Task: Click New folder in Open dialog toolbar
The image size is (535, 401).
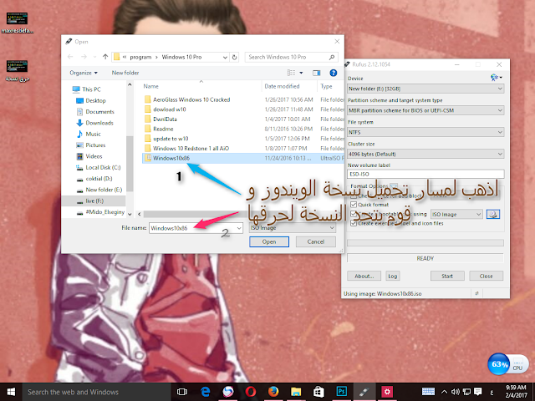Action: click(125, 73)
